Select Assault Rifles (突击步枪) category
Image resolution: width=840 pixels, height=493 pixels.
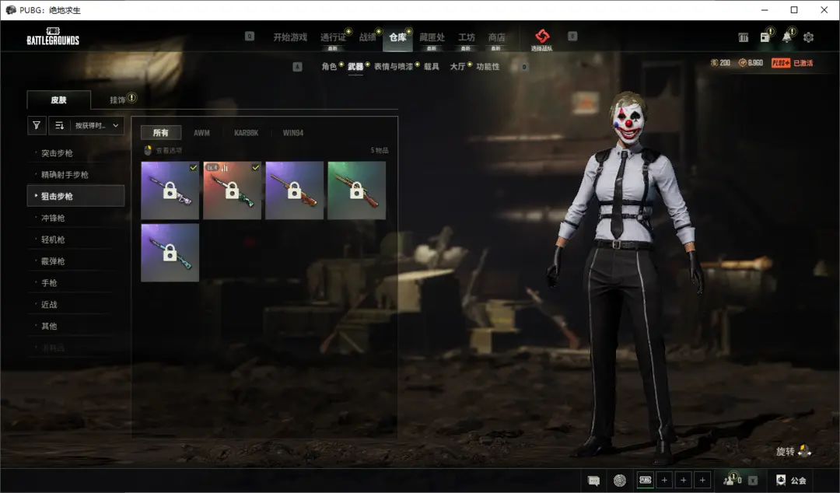pos(75,153)
